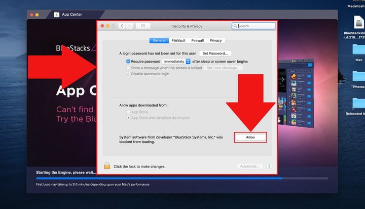This screenshot has height=209, width=365.
Task: Select App Store and identified developers option
Action: (x=128, y=118)
